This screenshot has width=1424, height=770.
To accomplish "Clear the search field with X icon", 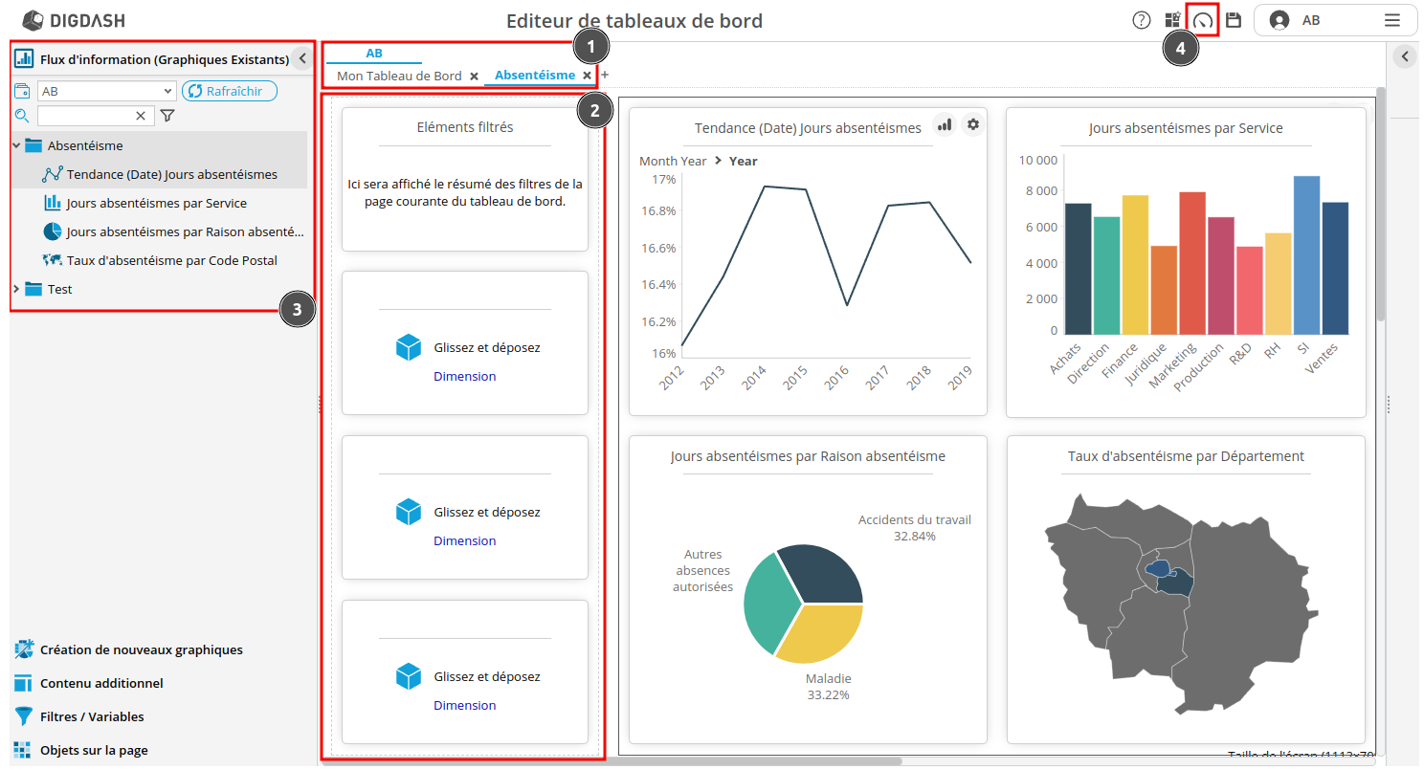I will click(x=141, y=116).
